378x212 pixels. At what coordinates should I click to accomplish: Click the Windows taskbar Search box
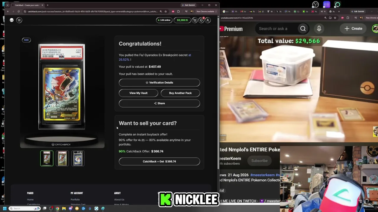pos(25,208)
